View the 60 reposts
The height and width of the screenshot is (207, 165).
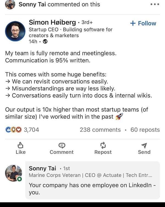coord(145,130)
